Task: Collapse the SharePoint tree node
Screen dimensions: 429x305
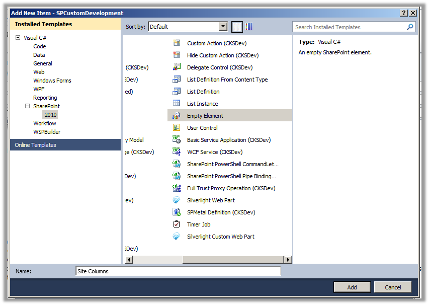Action: click(28, 106)
